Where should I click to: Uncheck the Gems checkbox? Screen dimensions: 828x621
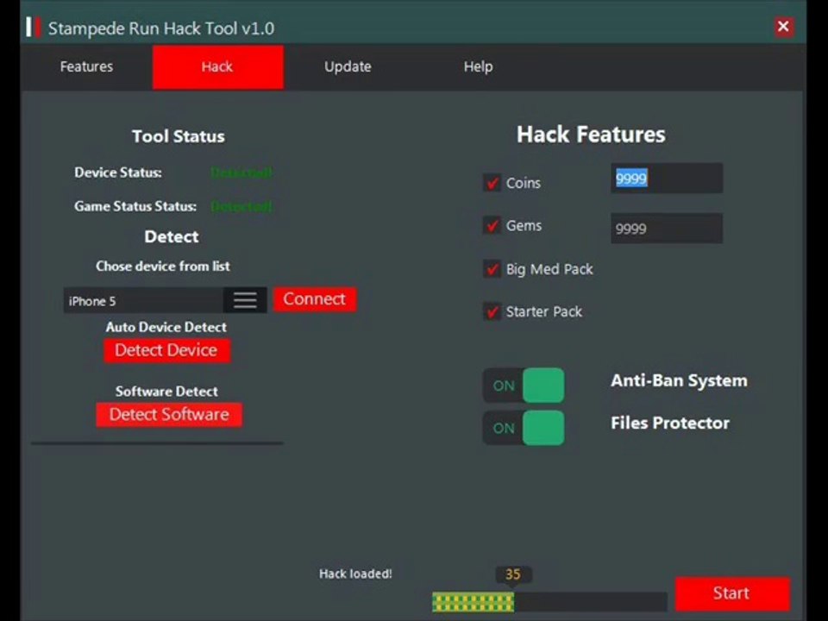(492, 225)
